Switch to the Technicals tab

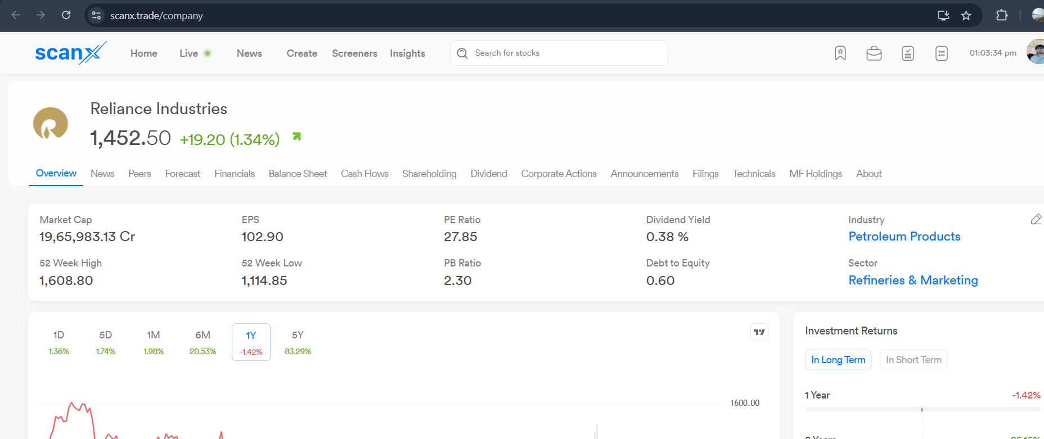coord(754,174)
